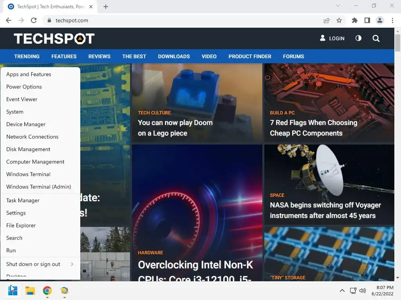Open THE BEST nav section
This screenshot has width=401, height=300.
(134, 56)
